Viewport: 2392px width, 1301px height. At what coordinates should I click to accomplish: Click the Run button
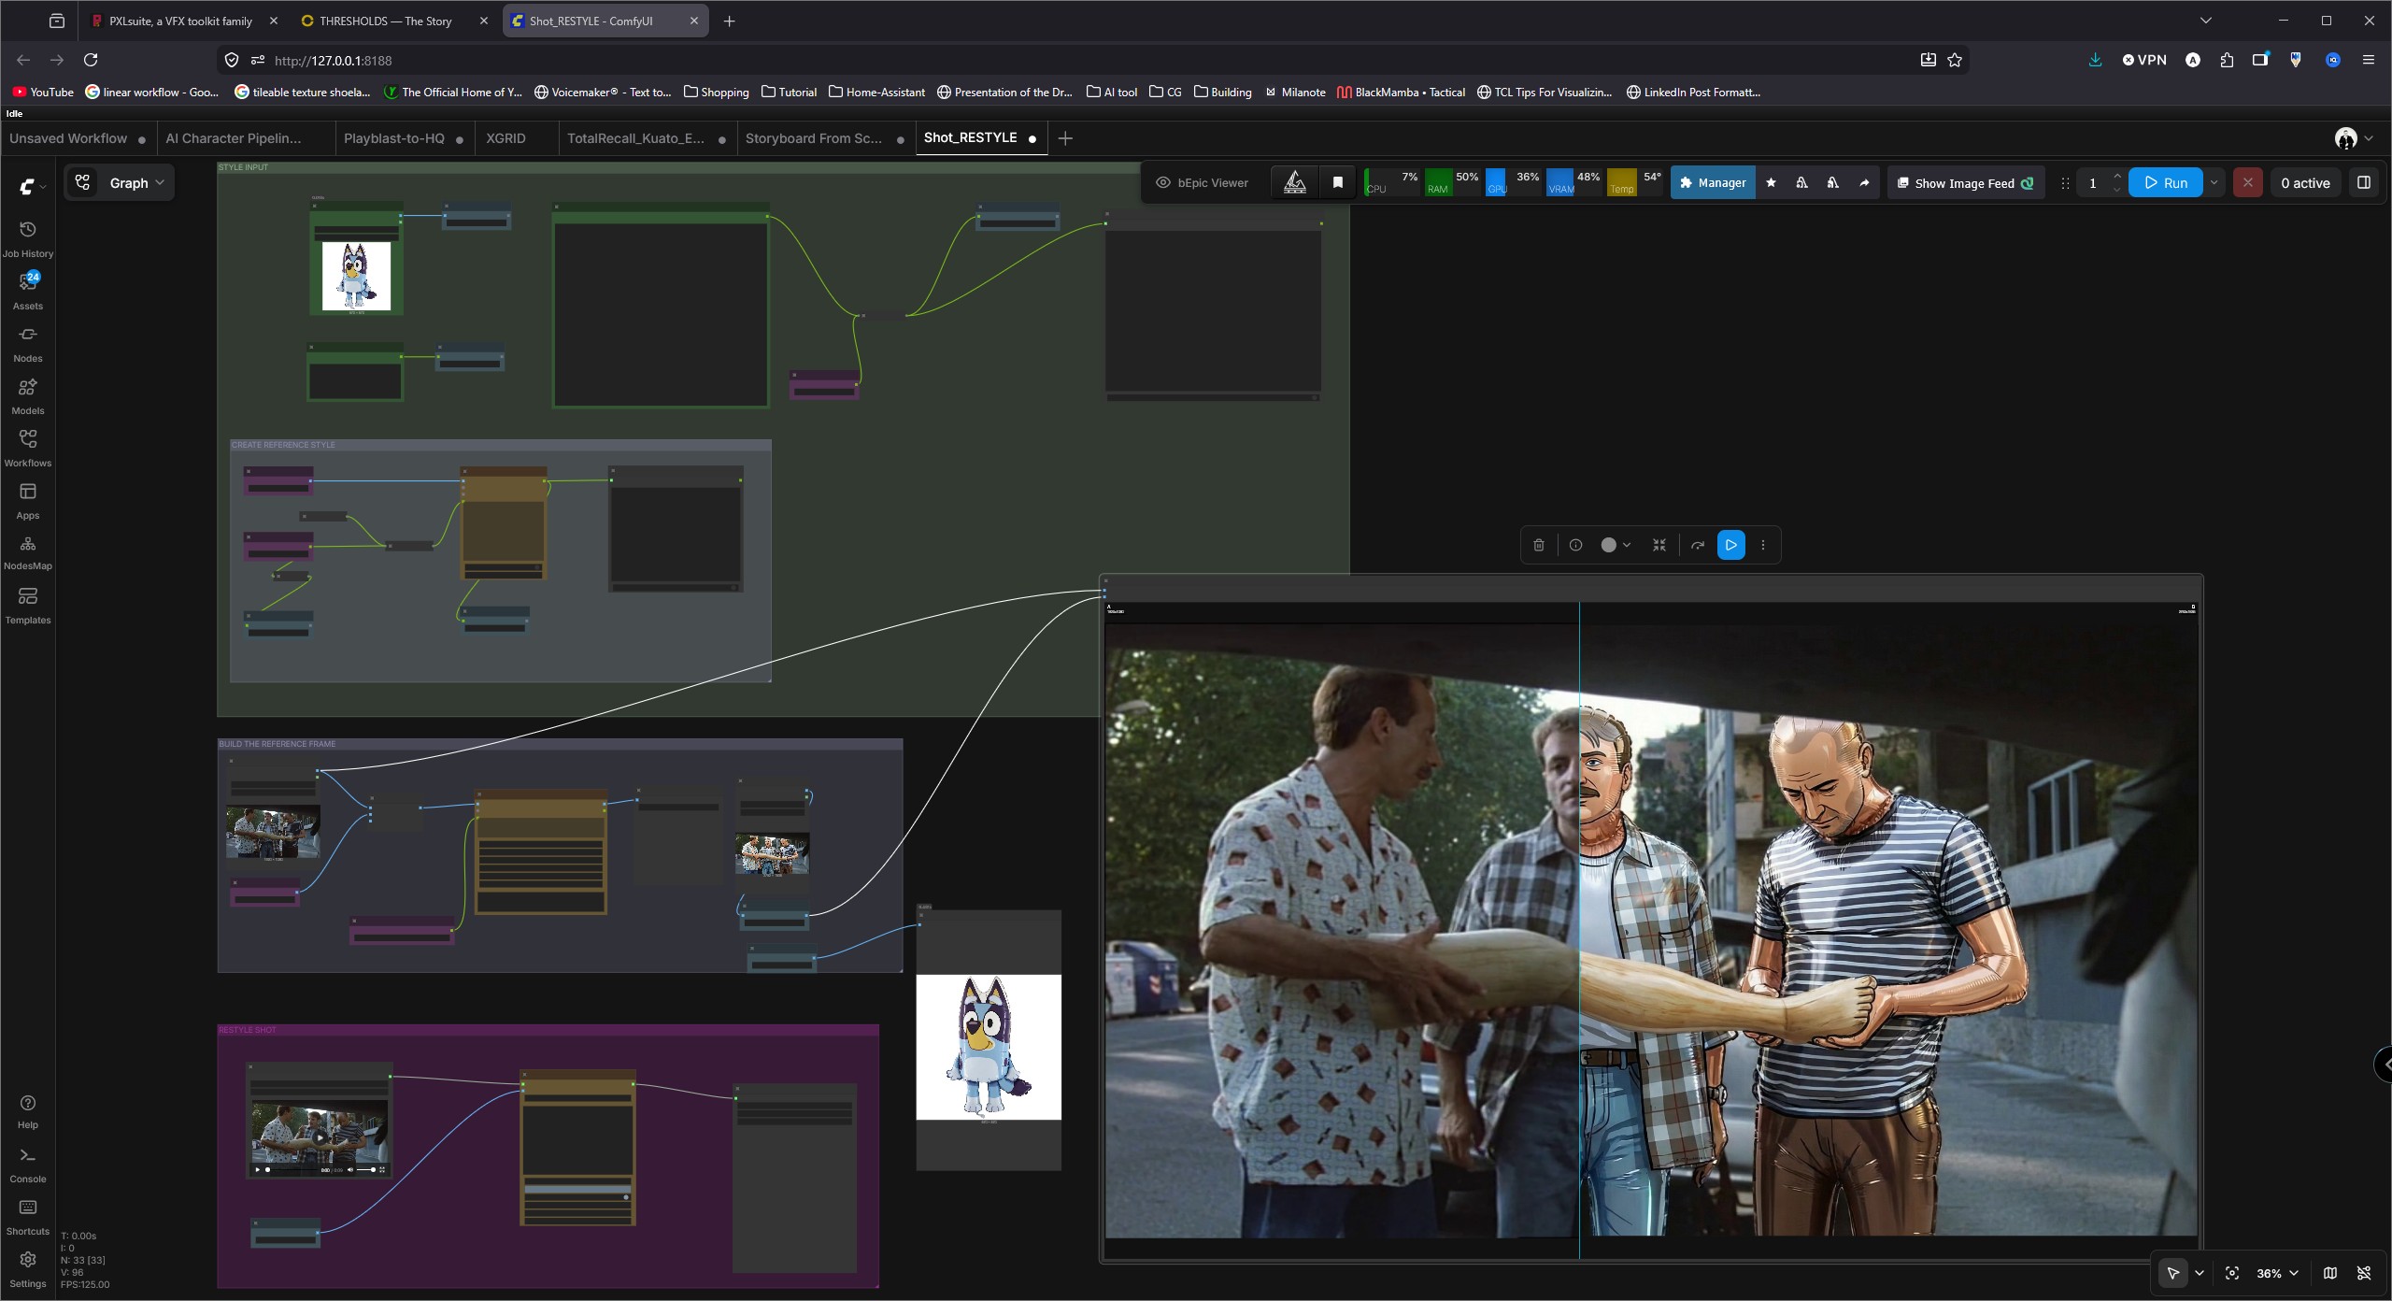click(x=2165, y=183)
